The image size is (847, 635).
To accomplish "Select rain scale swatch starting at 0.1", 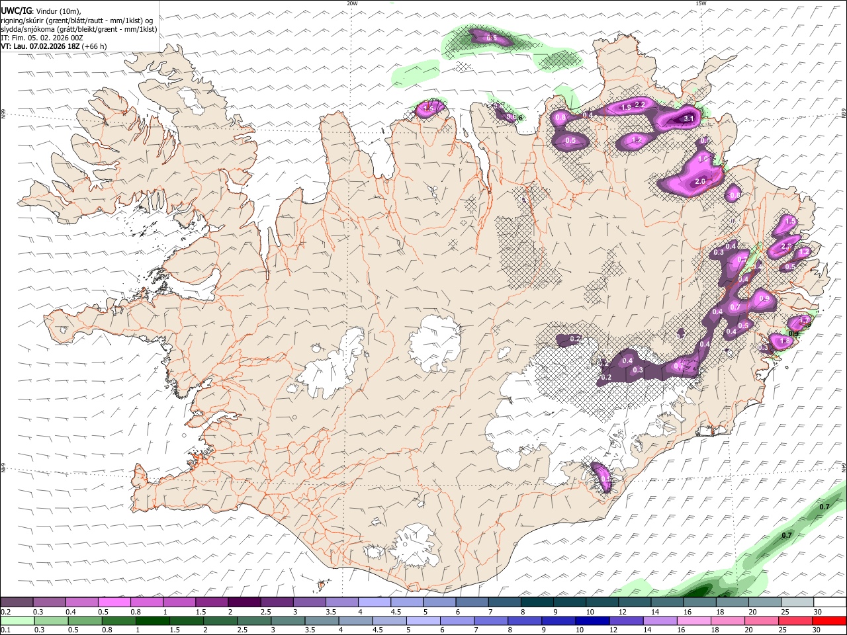I will pyautogui.click(x=17, y=620).
